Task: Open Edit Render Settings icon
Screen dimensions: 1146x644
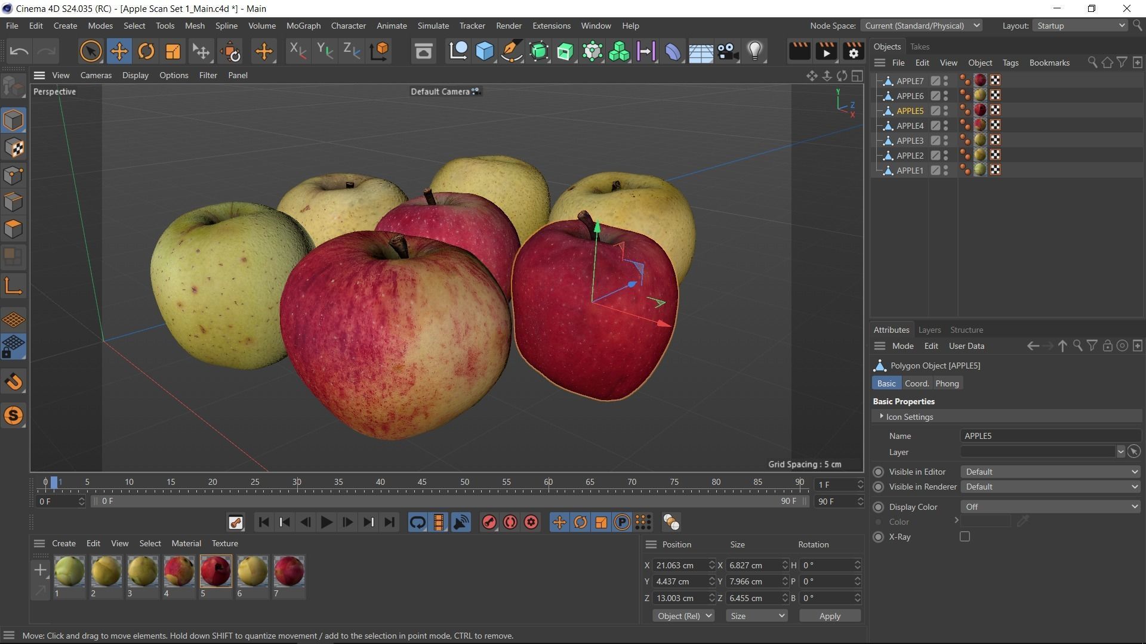Action: tap(854, 51)
